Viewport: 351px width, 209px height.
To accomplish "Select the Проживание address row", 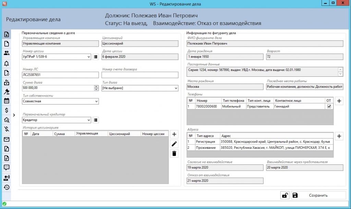I will 260,148.
